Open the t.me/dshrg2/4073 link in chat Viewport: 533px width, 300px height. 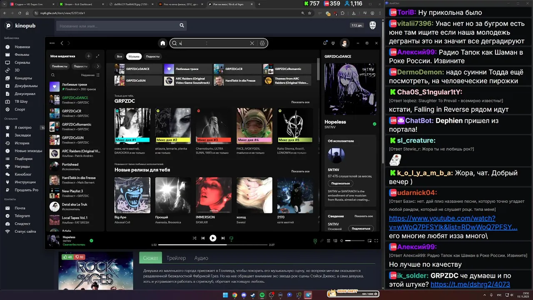coord(471,284)
